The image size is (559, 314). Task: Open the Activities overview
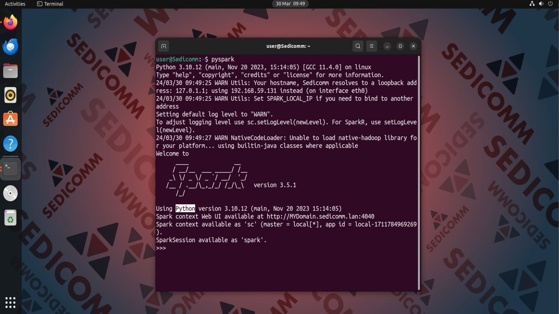tap(15, 4)
